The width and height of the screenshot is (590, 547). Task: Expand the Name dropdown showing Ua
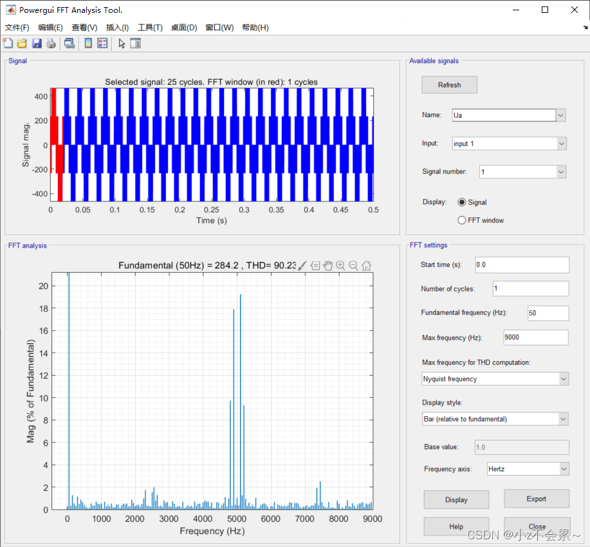[x=560, y=115]
